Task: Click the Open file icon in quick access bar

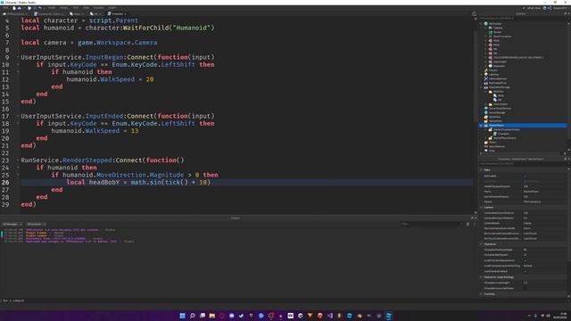Action: [x=20, y=8]
